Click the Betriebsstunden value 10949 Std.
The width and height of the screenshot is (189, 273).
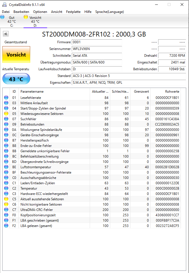[172, 69]
